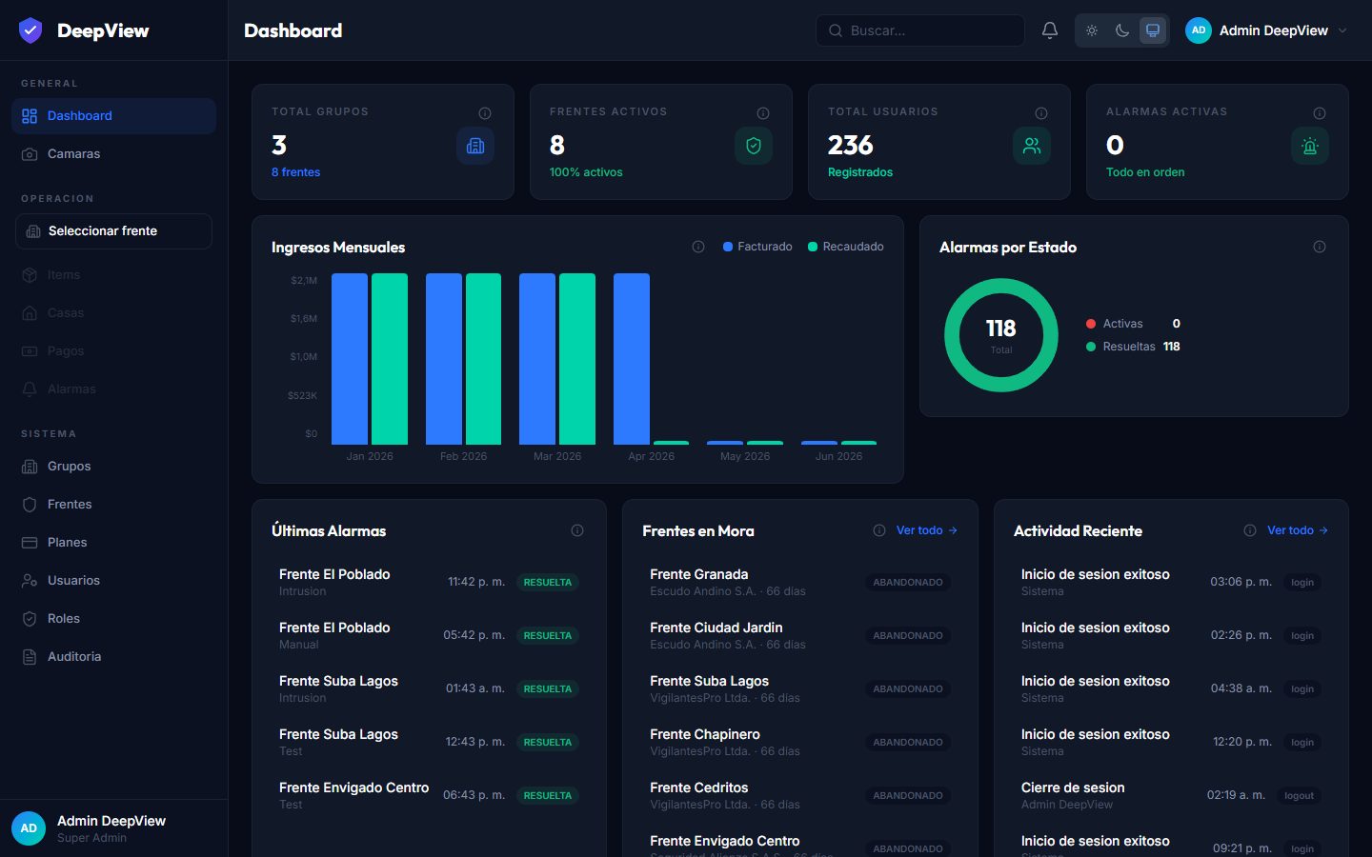The width and height of the screenshot is (1372, 857).
Task: Click the Actividad Reciente info icon
Action: tap(1250, 530)
